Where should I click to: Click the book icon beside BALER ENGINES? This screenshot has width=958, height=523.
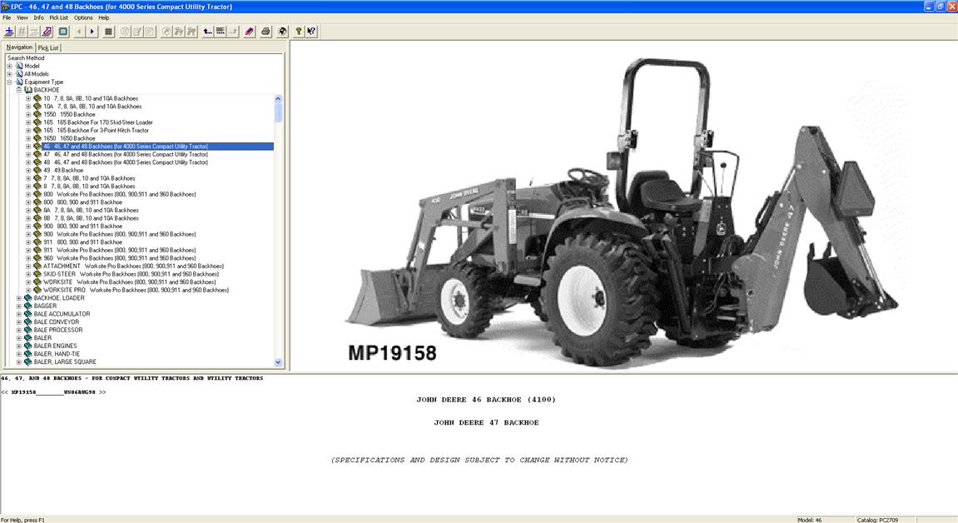[28, 346]
